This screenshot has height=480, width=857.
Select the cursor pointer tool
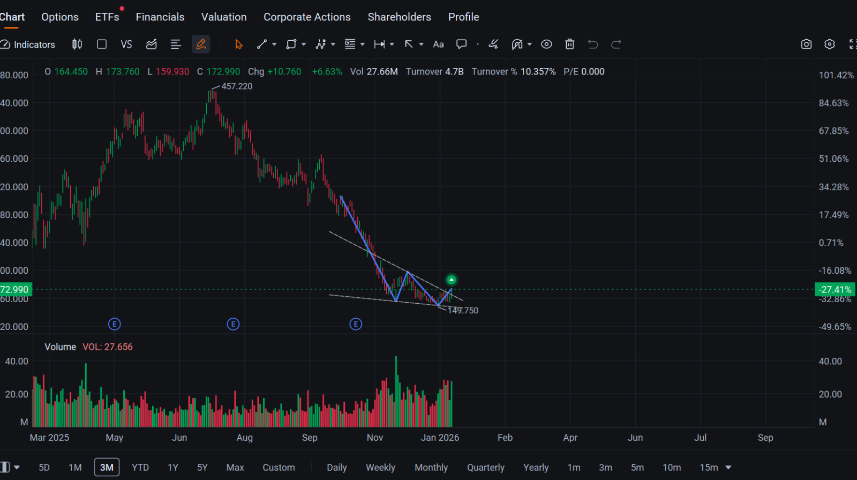coord(239,44)
